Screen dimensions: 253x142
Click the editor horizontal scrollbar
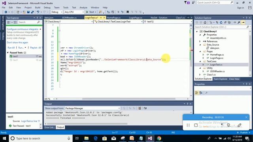pos(128,99)
